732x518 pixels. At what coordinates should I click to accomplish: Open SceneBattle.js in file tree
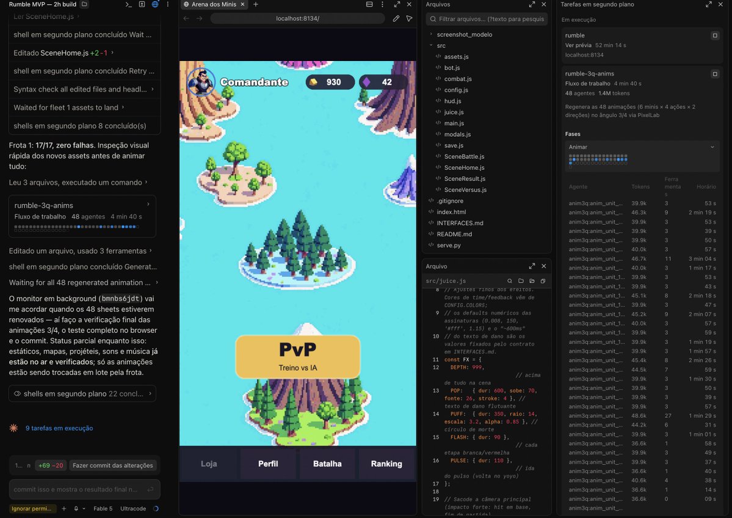tap(464, 156)
